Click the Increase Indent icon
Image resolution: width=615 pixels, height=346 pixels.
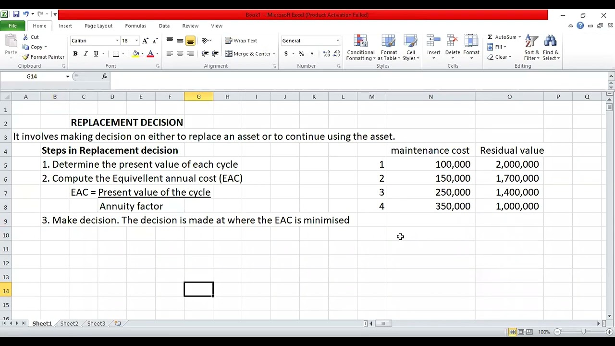point(215,54)
